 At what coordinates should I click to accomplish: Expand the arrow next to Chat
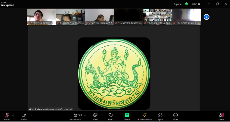pyautogui.click(x=102, y=115)
